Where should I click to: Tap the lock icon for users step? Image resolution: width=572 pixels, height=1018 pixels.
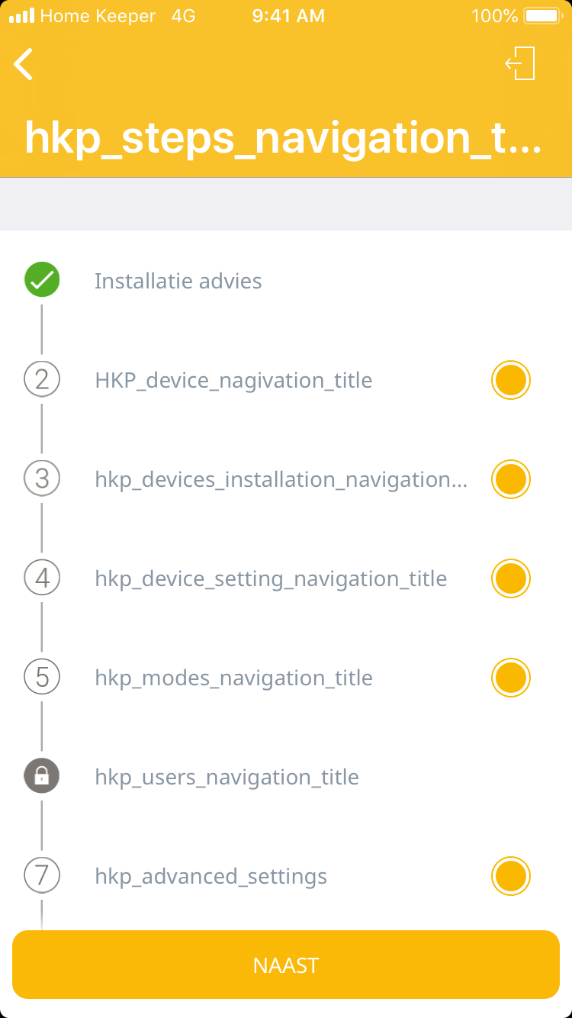pyautogui.click(x=42, y=776)
